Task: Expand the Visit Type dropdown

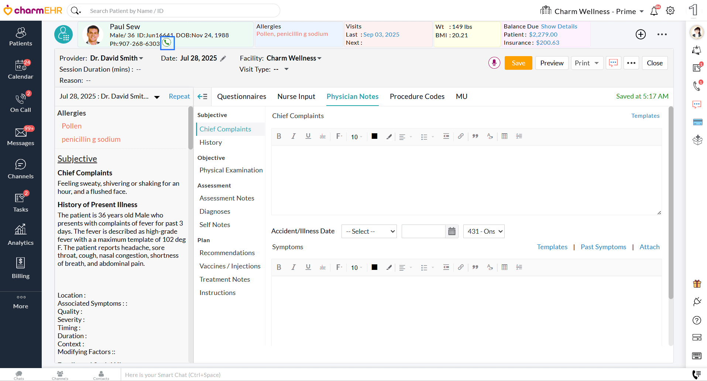Action: pyautogui.click(x=286, y=69)
